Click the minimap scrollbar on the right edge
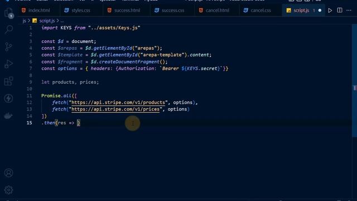Image resolution: width=357 pixels, height=201 pixels. click(355, 81)
